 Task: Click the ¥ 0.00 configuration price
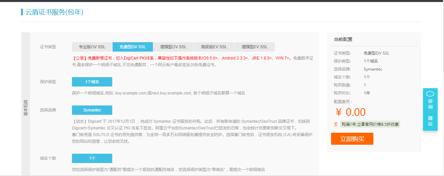350,112
